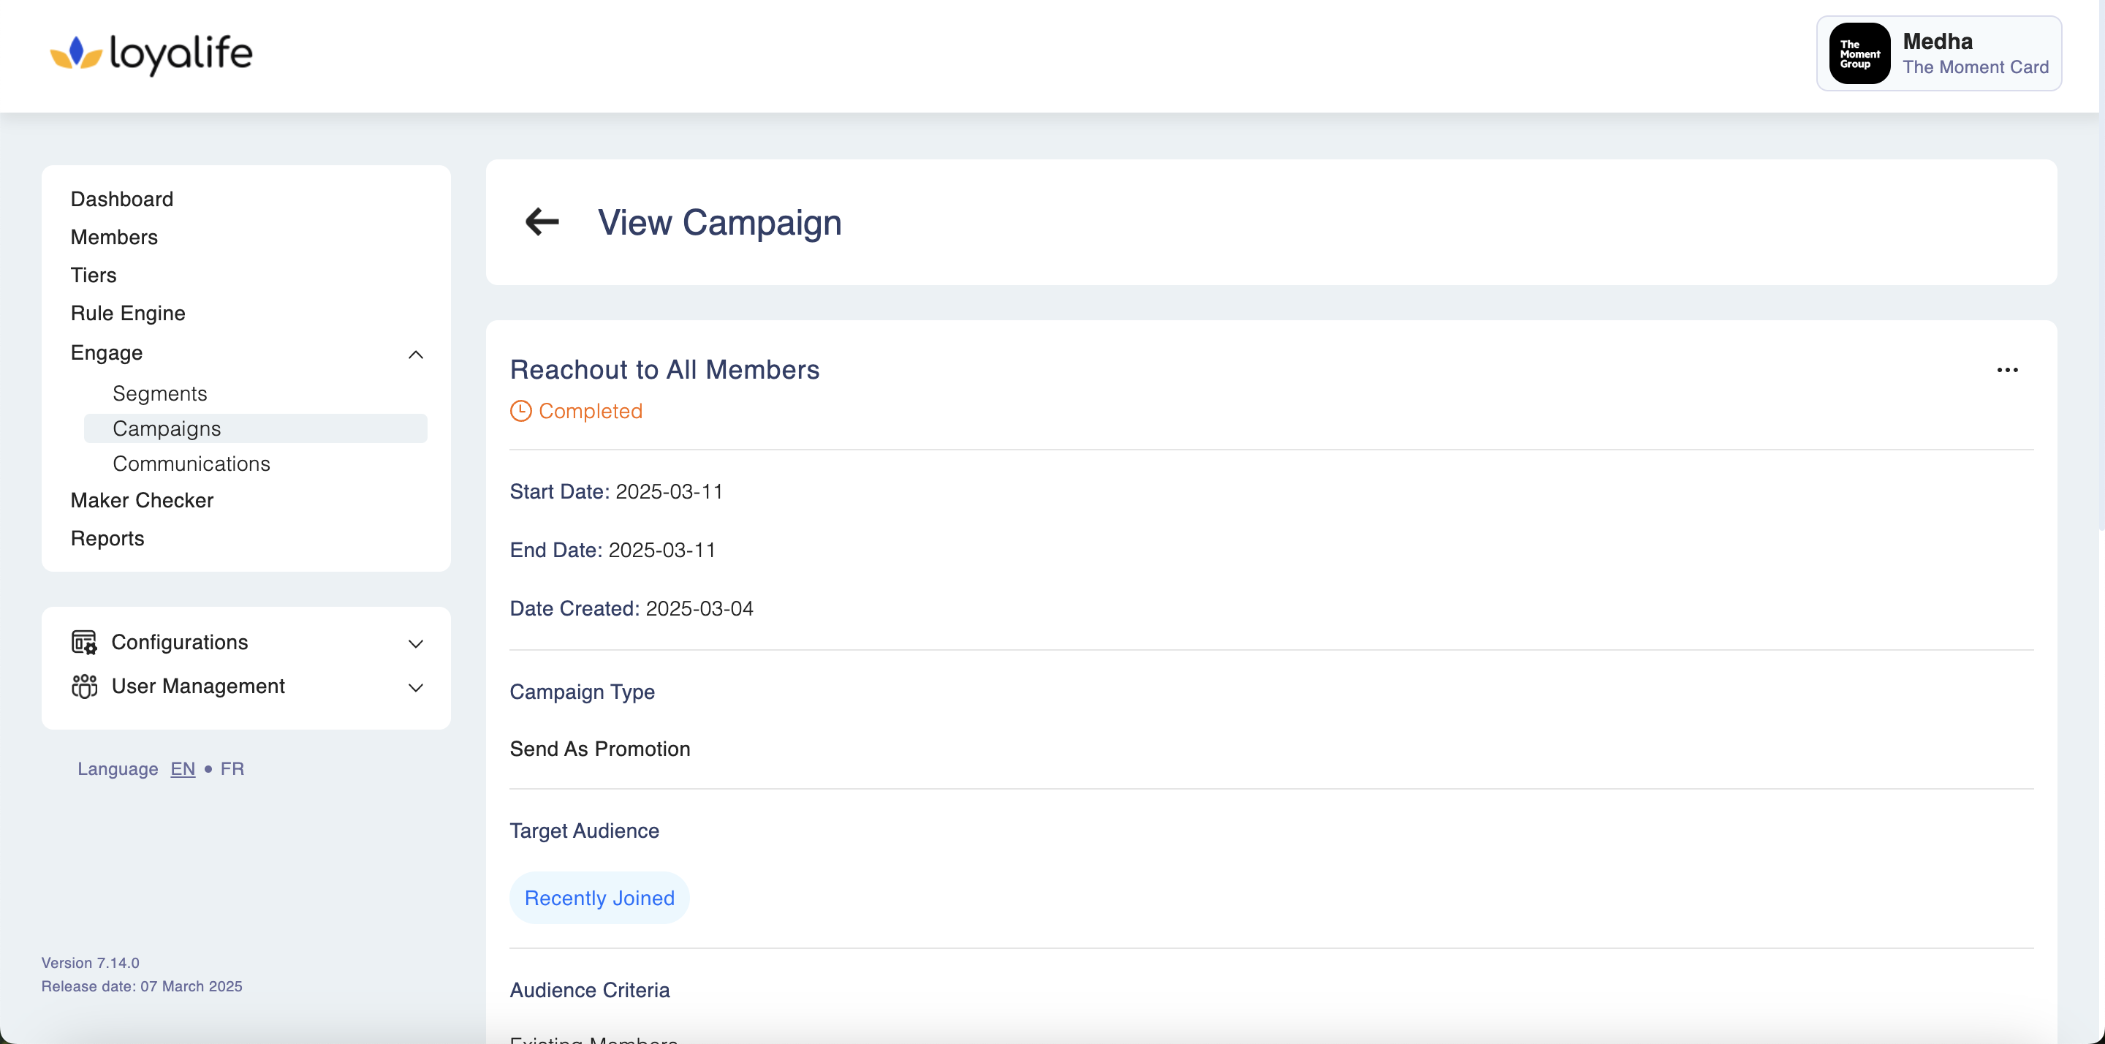Open Tiers from the sidebar
Image resolution: width=2105 pixels, height=1044 pixels.
click(93, 275)
